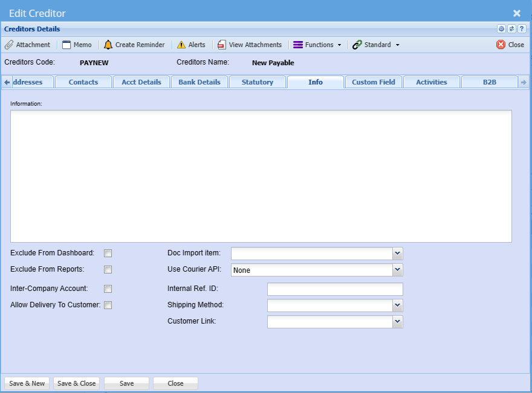Open the Statutory tab
Screen dimensions: 532x393
258,82
